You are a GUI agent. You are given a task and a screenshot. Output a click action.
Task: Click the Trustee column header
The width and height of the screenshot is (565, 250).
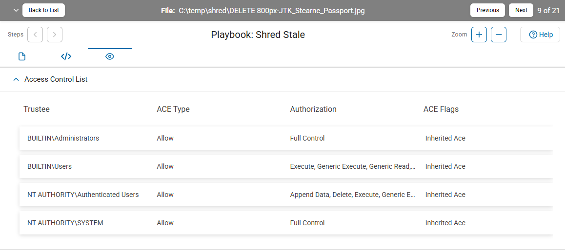tap(37, 109)
